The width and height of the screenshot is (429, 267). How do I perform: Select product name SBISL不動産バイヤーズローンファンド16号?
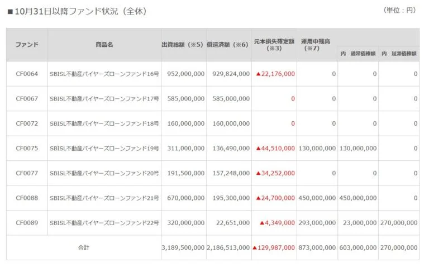[x=104, y=74]
